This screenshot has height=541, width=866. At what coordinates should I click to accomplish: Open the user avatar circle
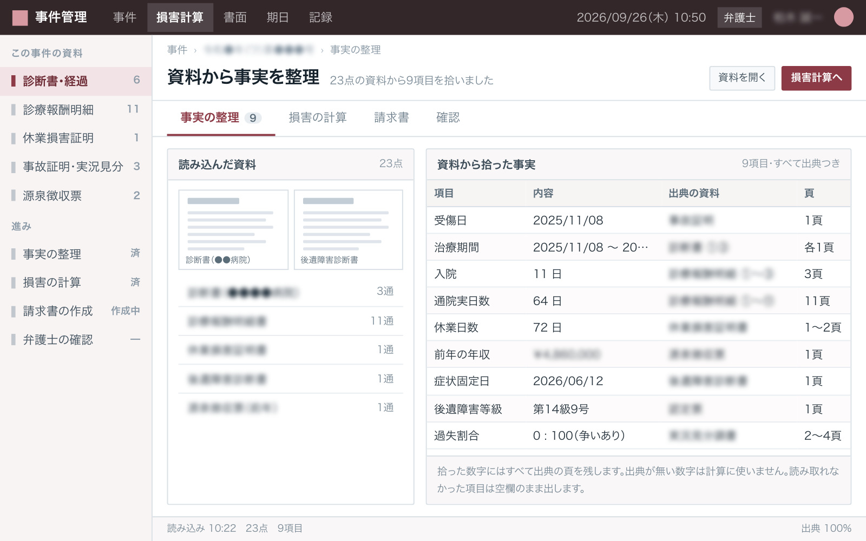(843, 17)
